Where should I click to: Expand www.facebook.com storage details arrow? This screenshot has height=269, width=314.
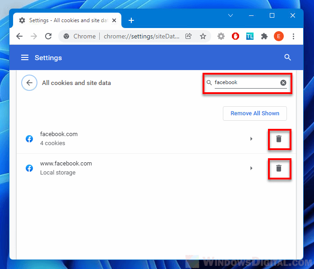pyautogui.click(x=251, y=168)
